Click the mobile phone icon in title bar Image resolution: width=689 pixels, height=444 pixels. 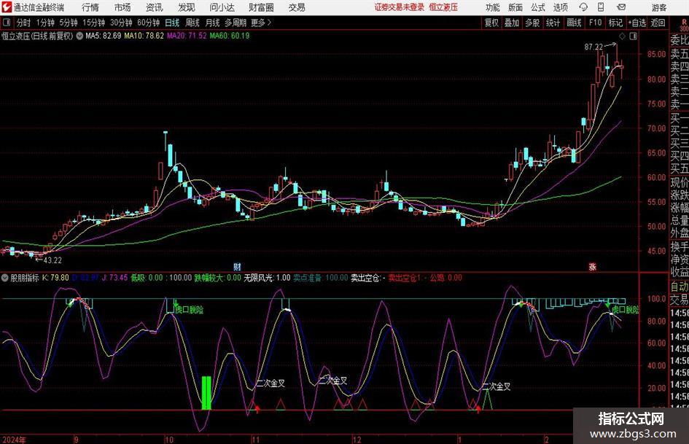tap(601, 7)
